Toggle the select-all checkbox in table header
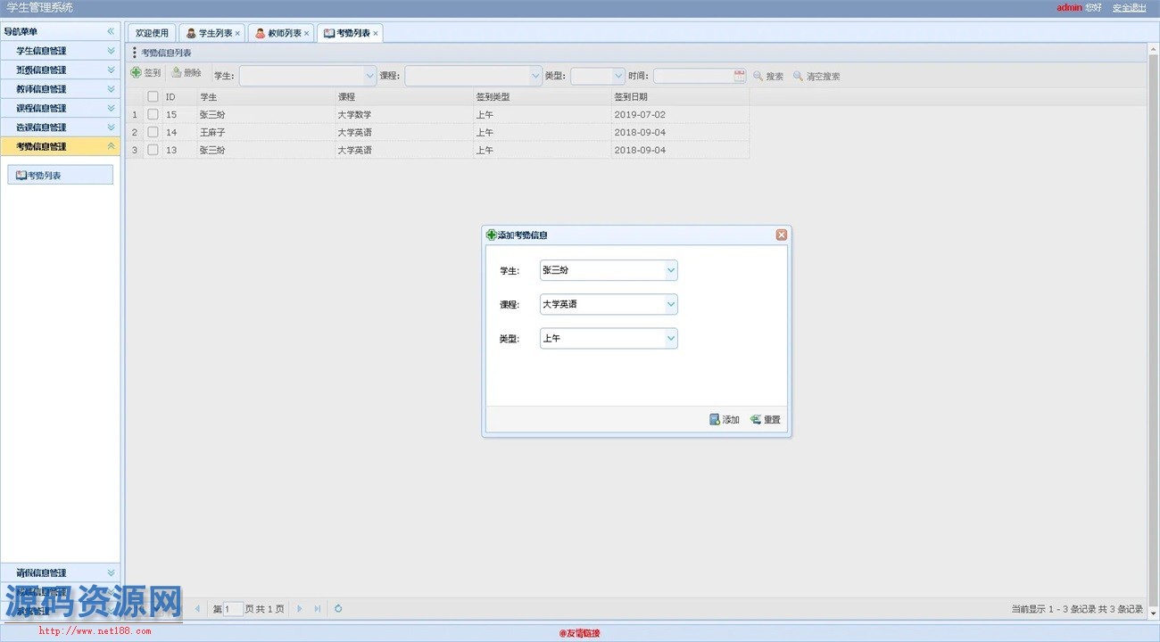The width and height of the screenshot is (1160, 642). click(153, 96)
